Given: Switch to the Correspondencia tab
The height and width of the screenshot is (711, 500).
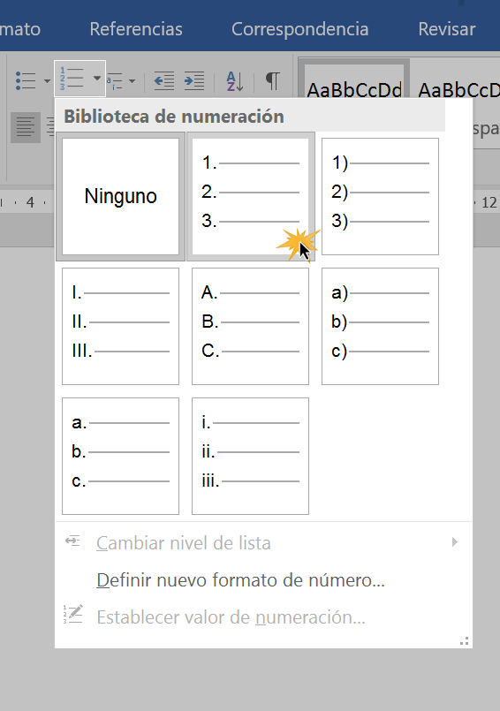Looking at the screenshot, I should click(x=299, y=29).
